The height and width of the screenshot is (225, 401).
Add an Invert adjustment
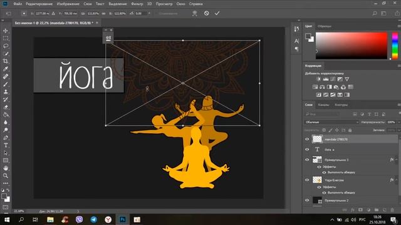[319, 95]
